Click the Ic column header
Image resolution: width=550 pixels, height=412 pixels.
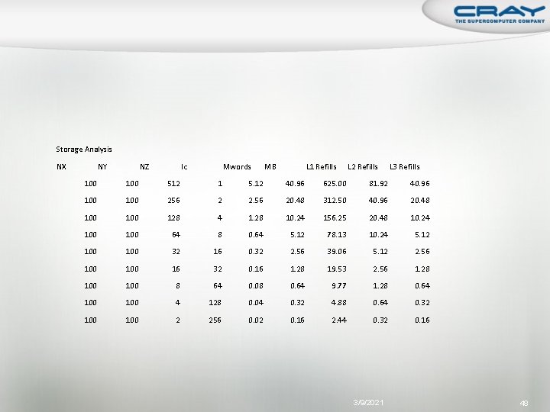(184, 167)
